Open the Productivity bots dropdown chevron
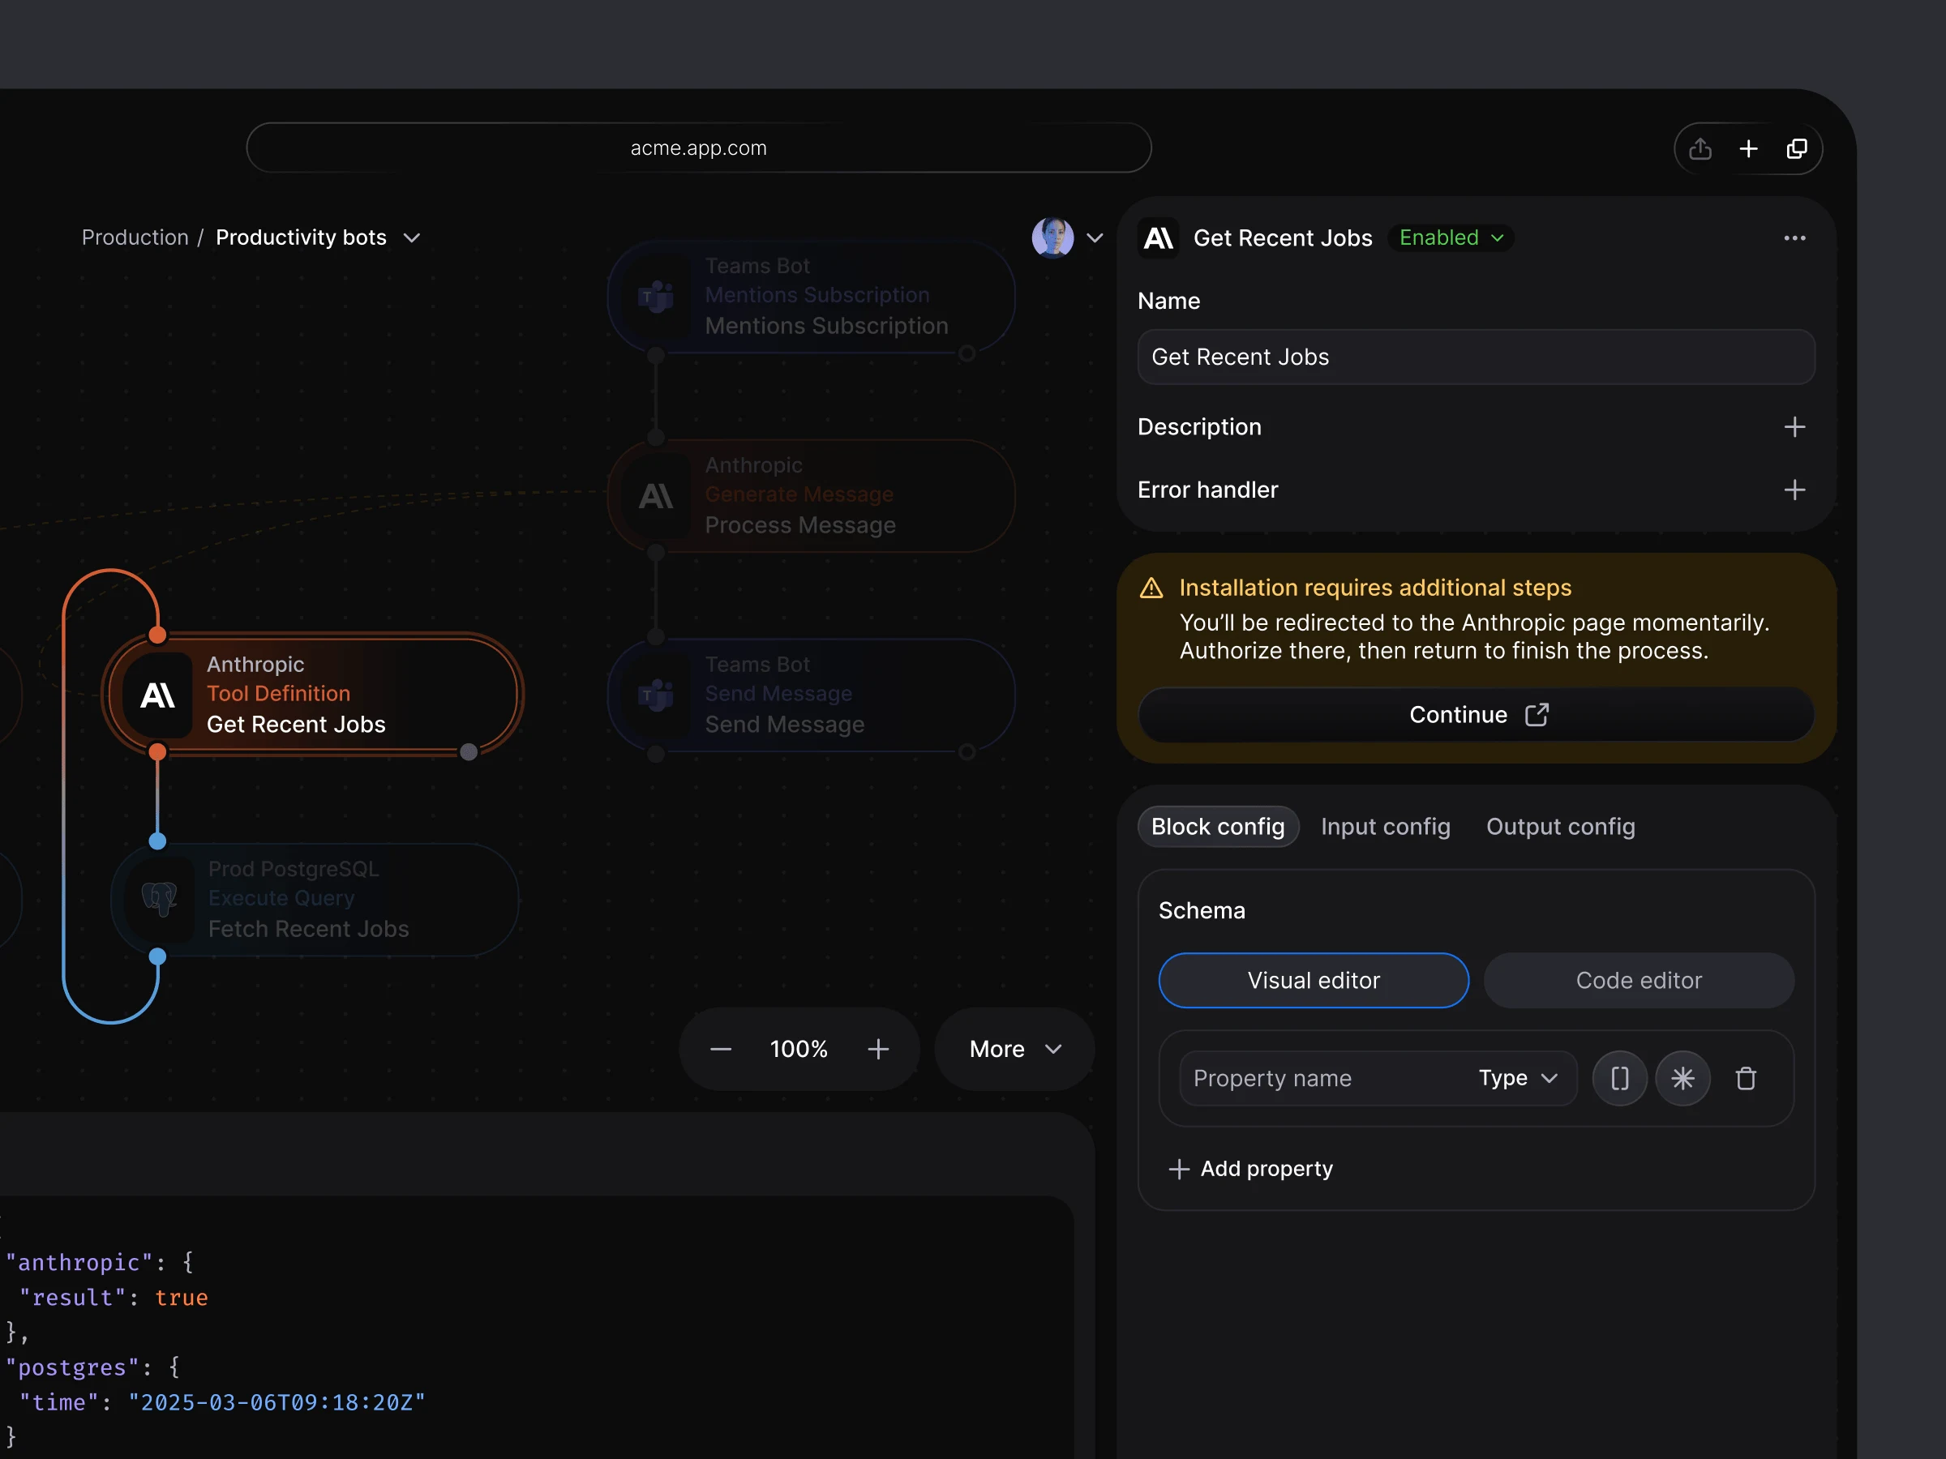1946x1459 pixels. pyautogui.click(x=412, y=237)
